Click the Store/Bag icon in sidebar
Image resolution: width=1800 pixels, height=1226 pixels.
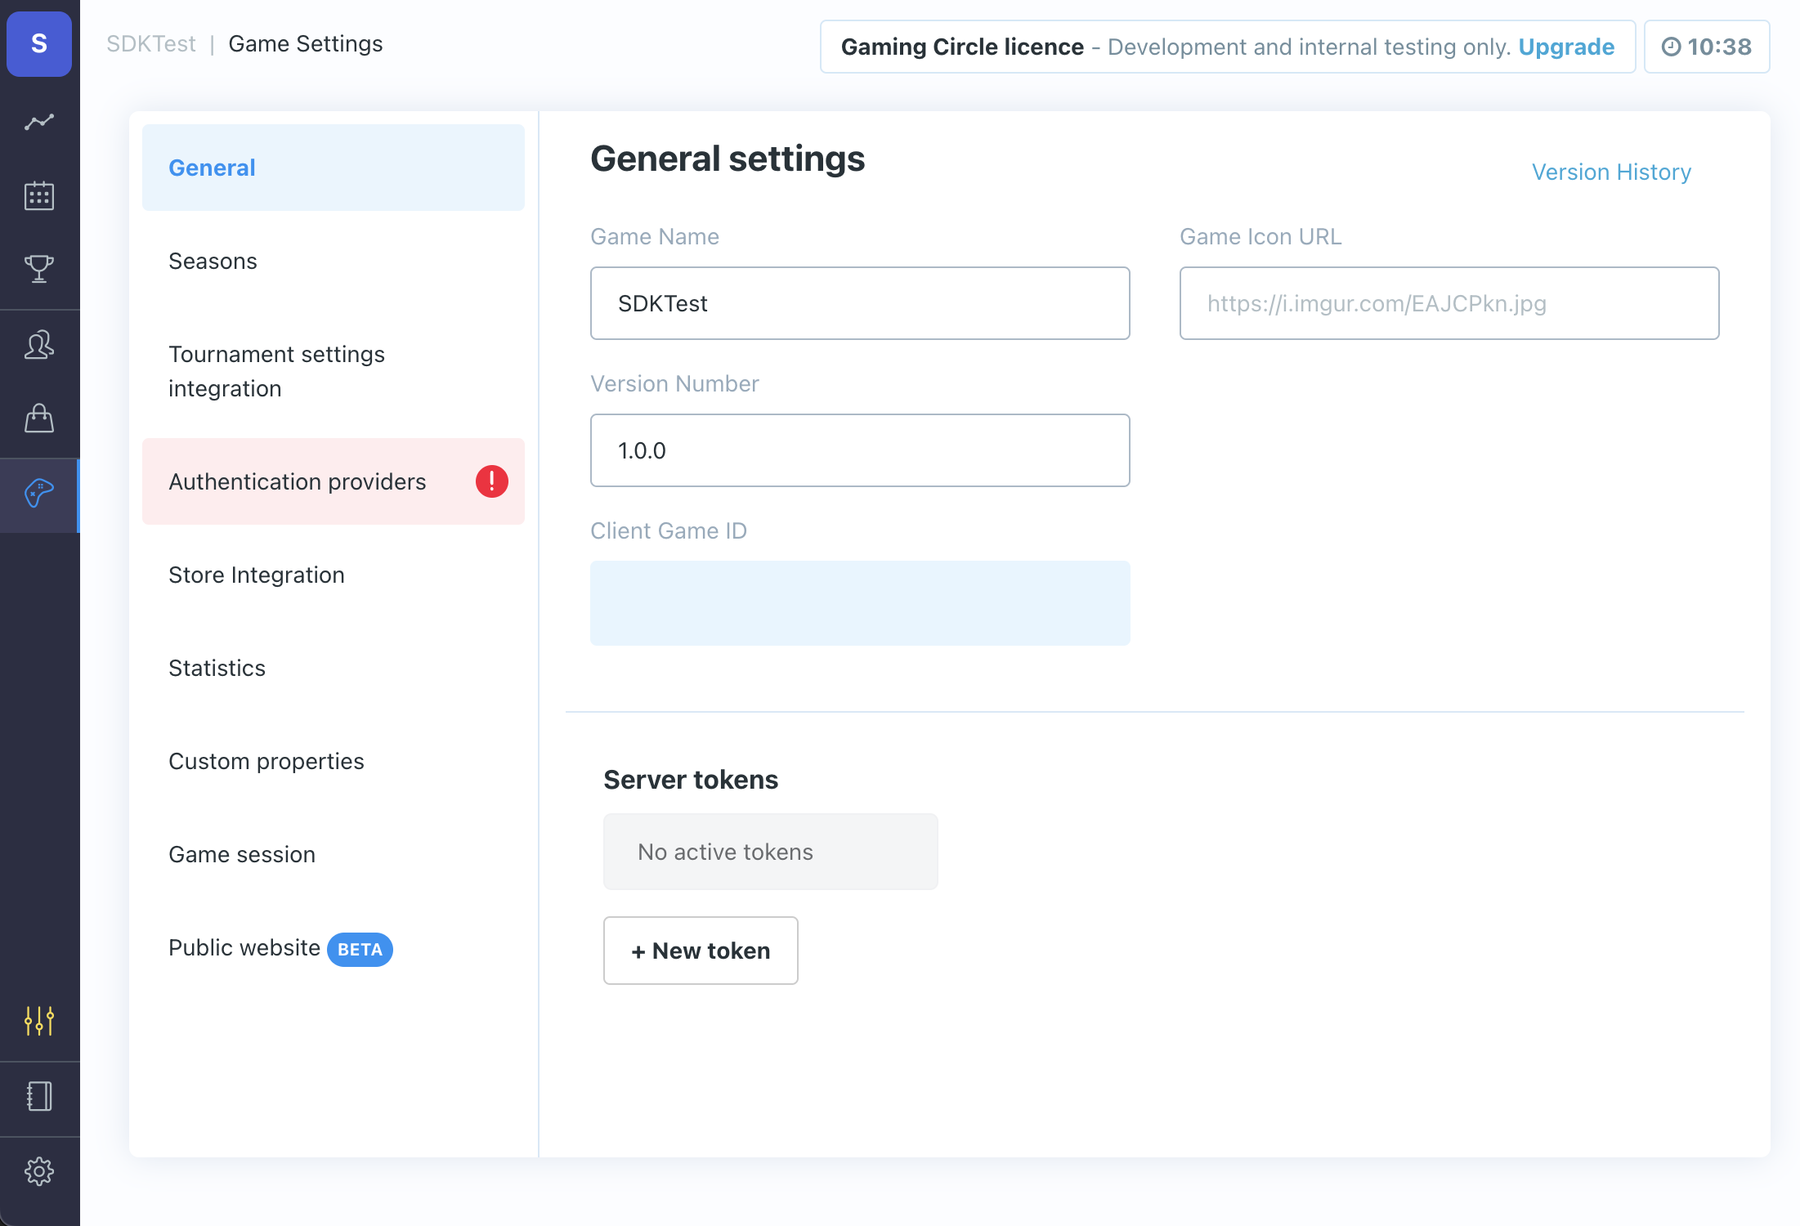[x=40, y=418]
